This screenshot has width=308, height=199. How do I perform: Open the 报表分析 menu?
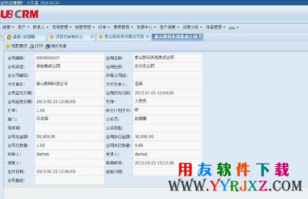coord(192,27)
